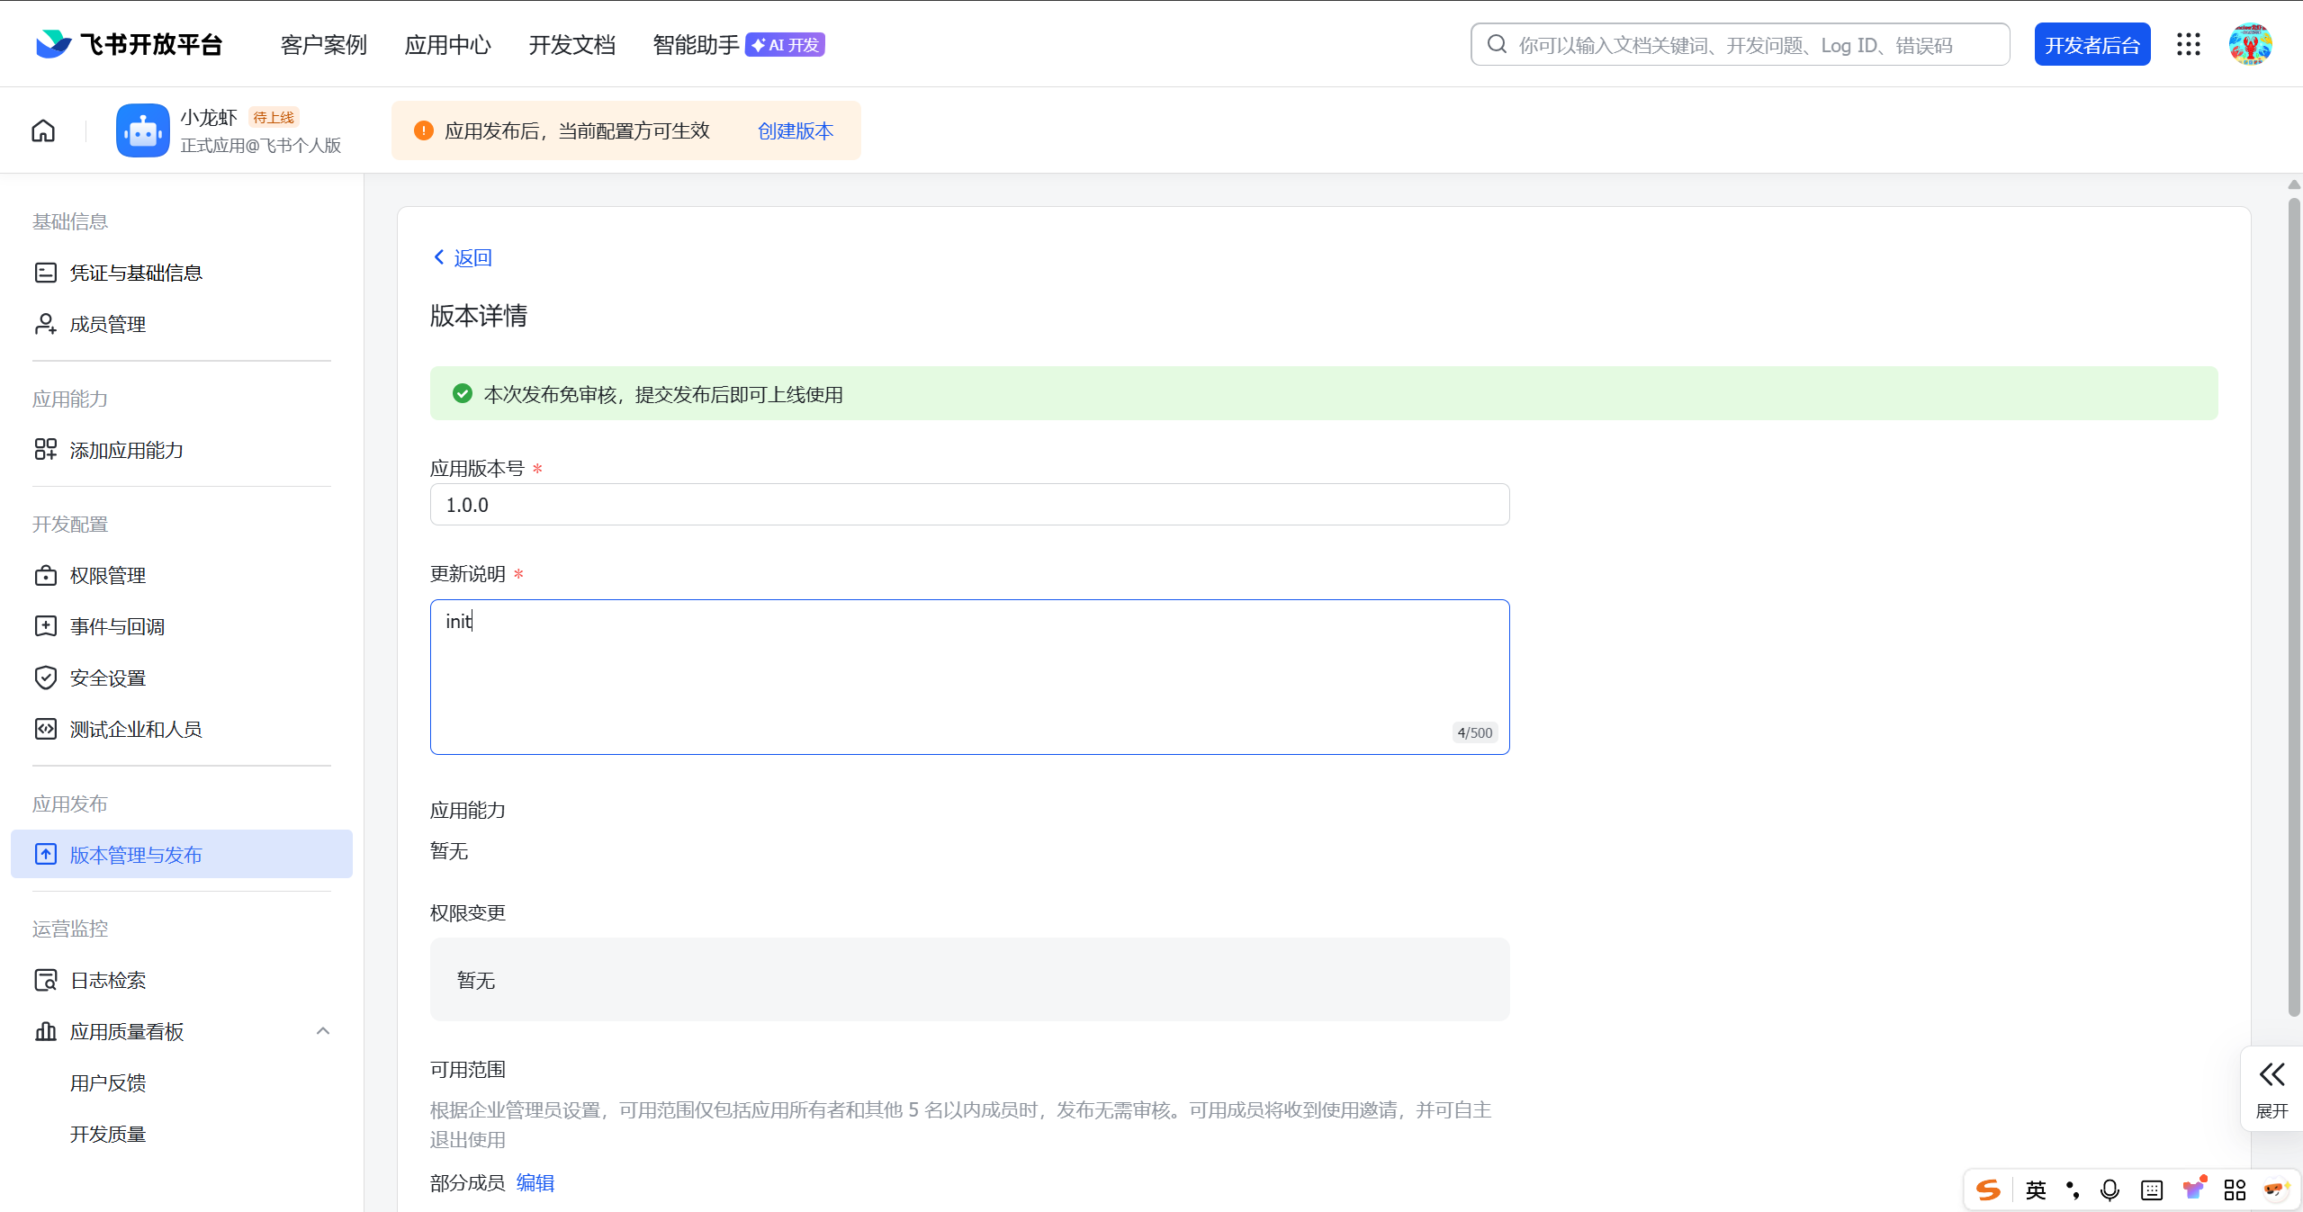Click the microphone icon in IME toolbar
The image size is (2303, 1212).
coord(2109,1190)
